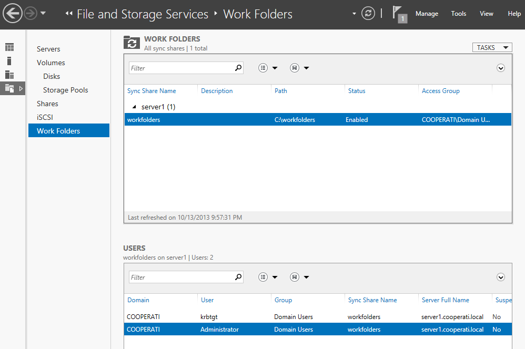This screenshot has height=349, width=525.
Task: Open the TASKS dropdown
Action: (492, 47)
